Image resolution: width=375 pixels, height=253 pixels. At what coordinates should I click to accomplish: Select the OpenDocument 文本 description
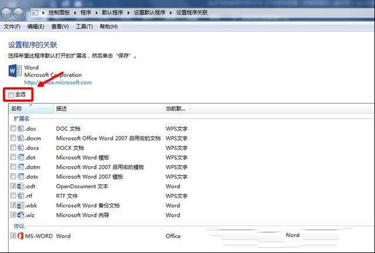point(82,186)
